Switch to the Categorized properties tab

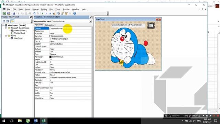49,25
